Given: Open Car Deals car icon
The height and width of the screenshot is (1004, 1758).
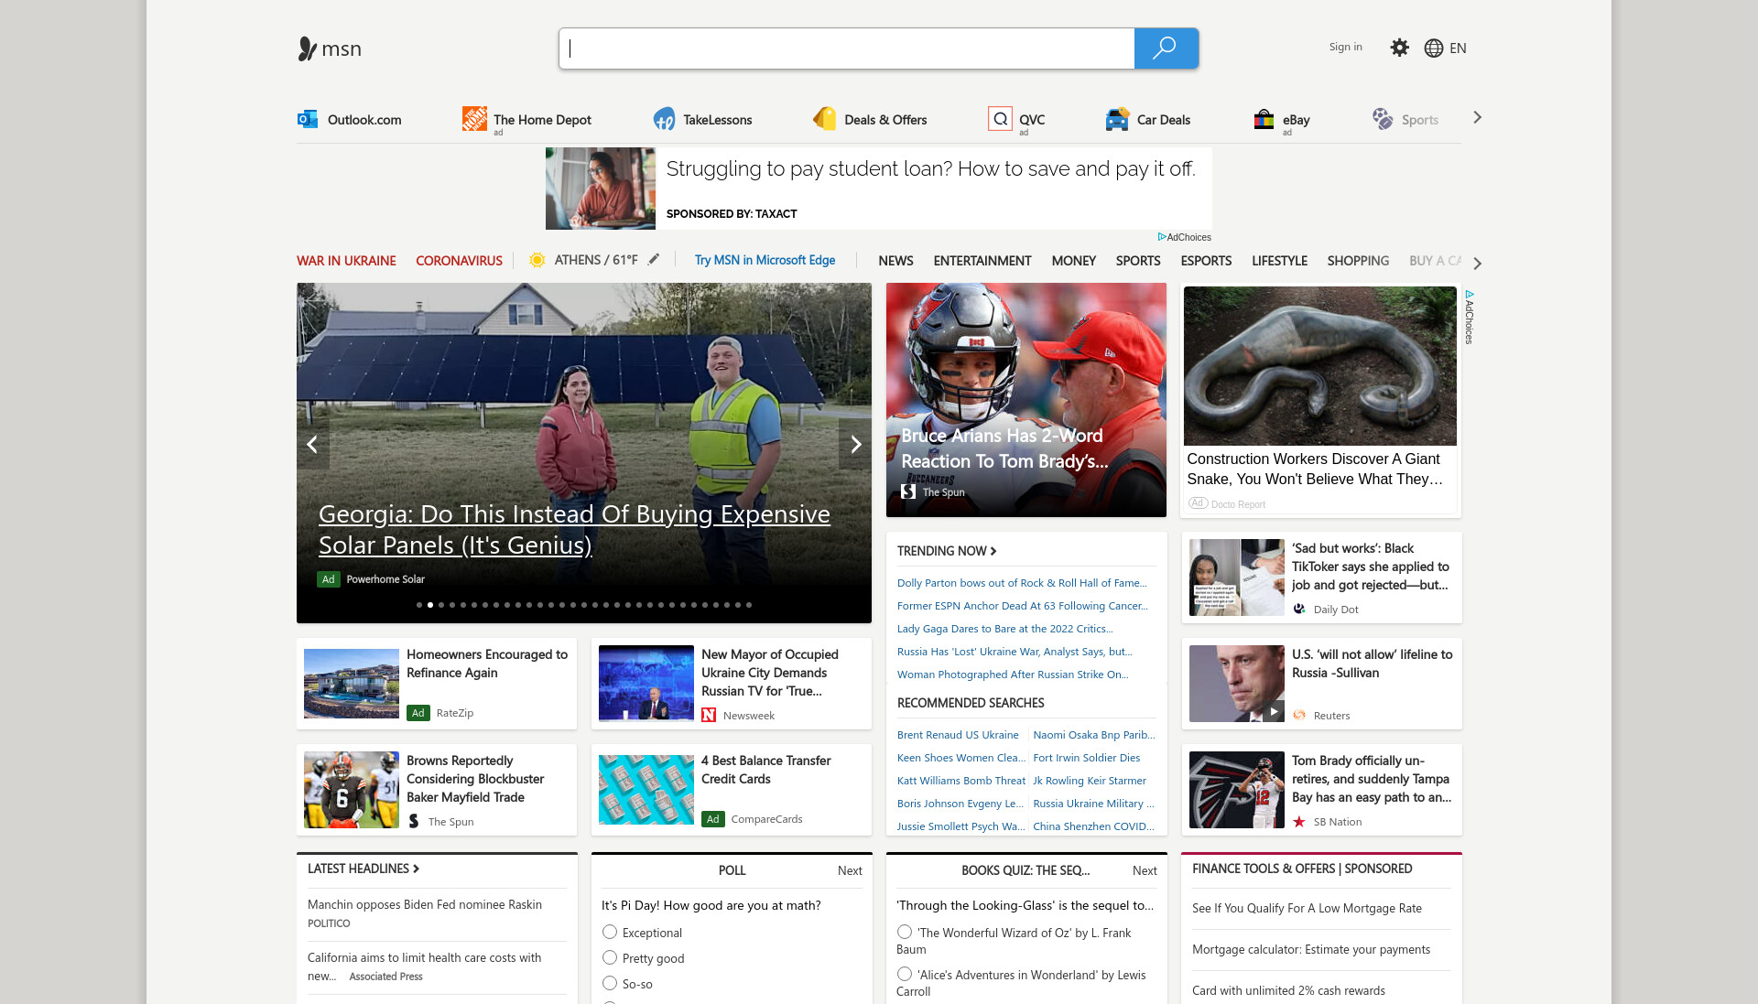Looking at the screenshot, I should pyautogui.click(x=1117, y=119).
